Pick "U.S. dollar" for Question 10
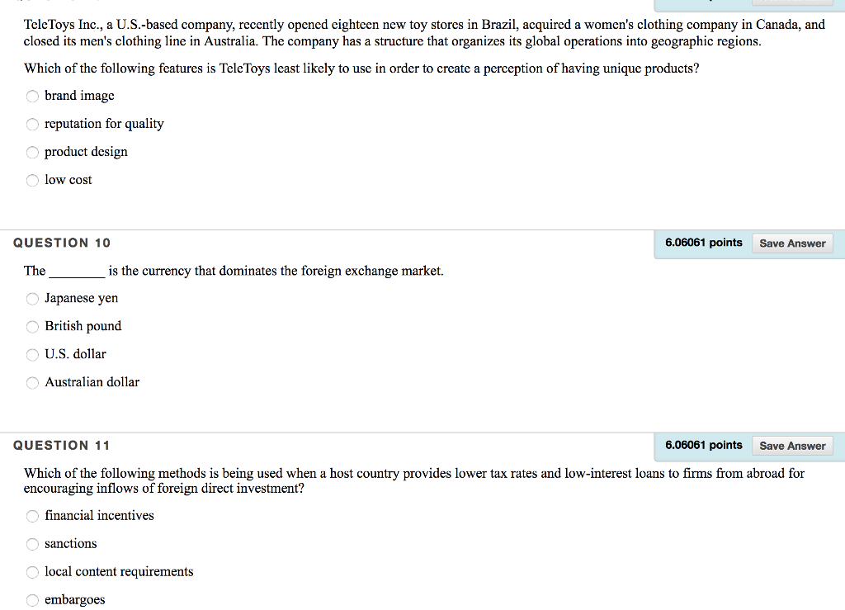The width and height of the screenshot is (845, 610). pyautogui.click(x=32, y=355)
